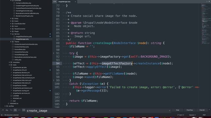This screenshot has width=211, height=118.
Task: Open drupalhacks.info.yml file
Action: [20, 70]
